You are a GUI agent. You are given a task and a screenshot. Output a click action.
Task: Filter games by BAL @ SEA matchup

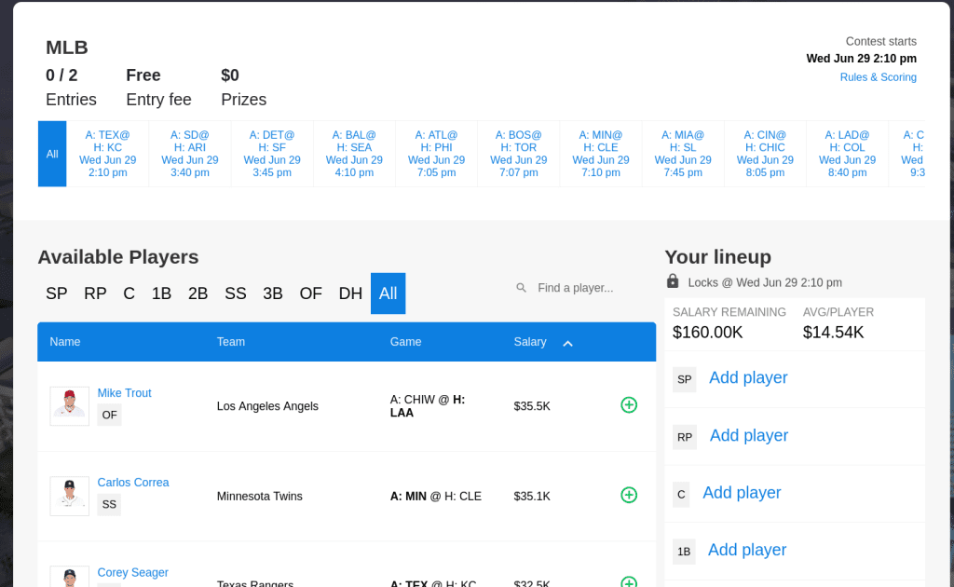[354, 154]
